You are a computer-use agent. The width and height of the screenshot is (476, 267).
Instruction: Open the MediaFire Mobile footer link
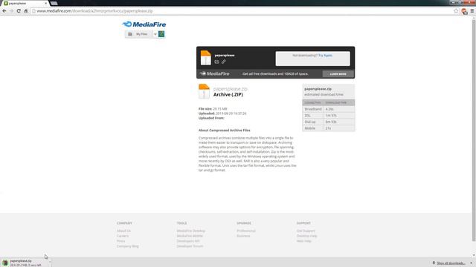tap(190, 236)
